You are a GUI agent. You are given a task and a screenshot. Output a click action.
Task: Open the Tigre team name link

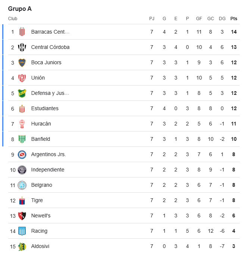point(37,200)
